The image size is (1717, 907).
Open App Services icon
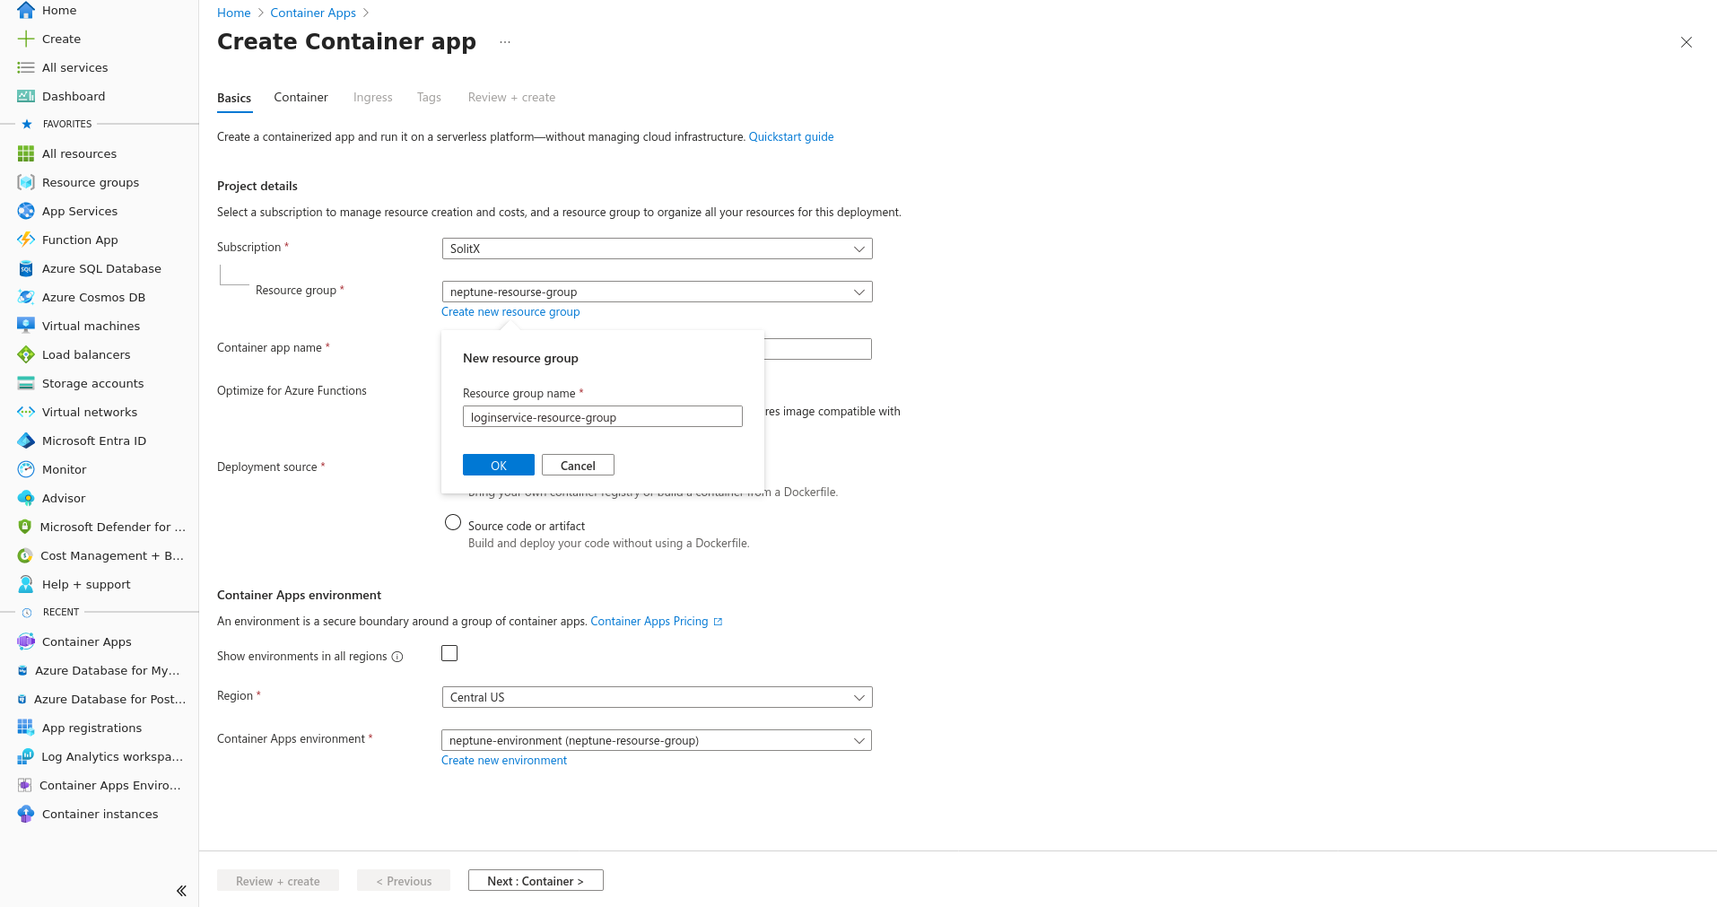[26, 211]
